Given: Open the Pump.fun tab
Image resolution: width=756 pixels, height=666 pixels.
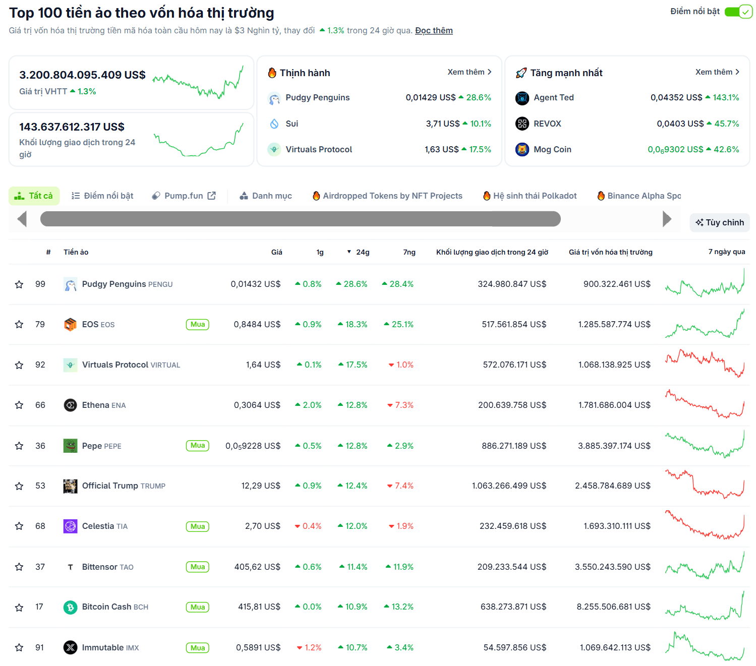Looking at the screenshot, I should [184, 196].
